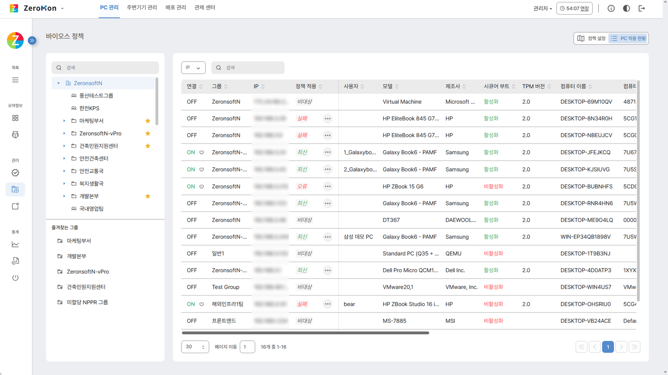
Task: Open the 주변기기 관리 tab
Action: [x=142, y=8]
